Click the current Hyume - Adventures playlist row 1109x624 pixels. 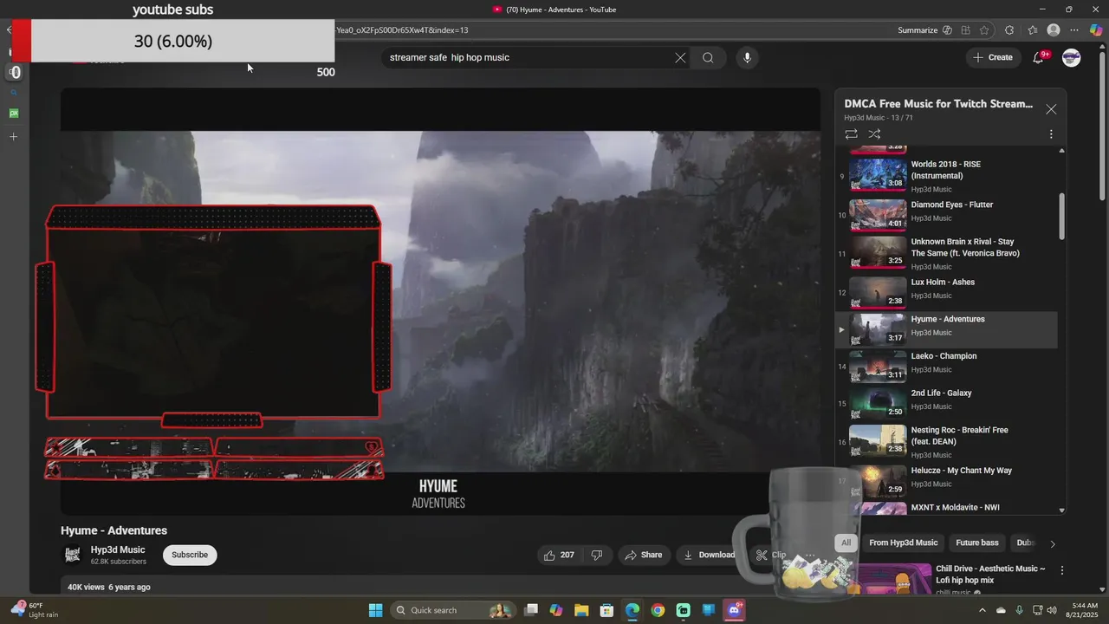pos(946,329)
